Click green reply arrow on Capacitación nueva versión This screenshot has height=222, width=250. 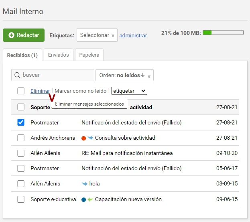point(90,200)
